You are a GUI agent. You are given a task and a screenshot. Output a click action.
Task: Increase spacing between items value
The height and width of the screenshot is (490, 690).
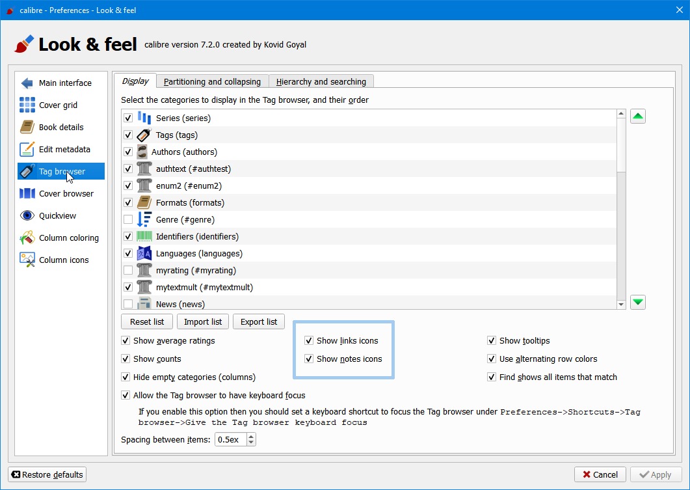(251, 436)
